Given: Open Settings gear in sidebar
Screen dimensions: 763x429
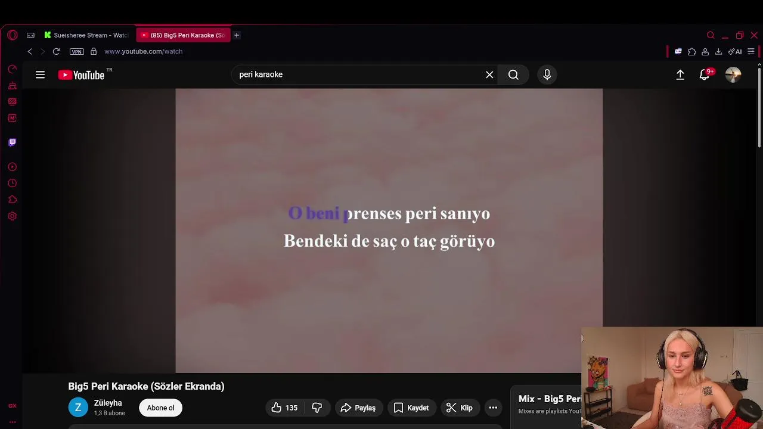Looking at the screenshot, I should point(13,216).
